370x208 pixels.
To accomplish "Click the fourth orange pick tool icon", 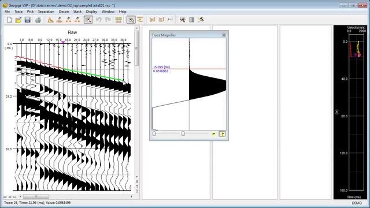I will [77, 20].
